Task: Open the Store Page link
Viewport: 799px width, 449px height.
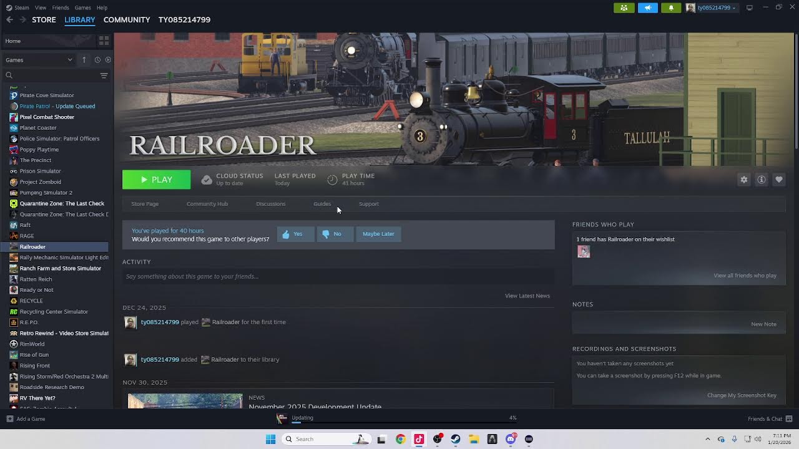Action: (x=145, y=204)
